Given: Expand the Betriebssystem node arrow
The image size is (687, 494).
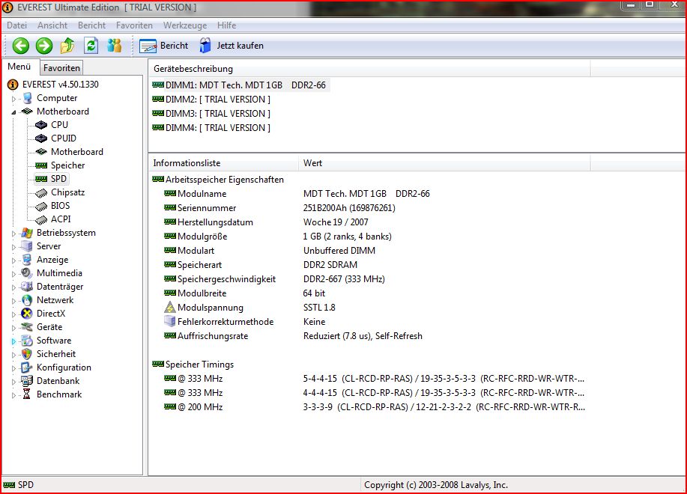Looking at the screenshot, I should click(13, 234).
